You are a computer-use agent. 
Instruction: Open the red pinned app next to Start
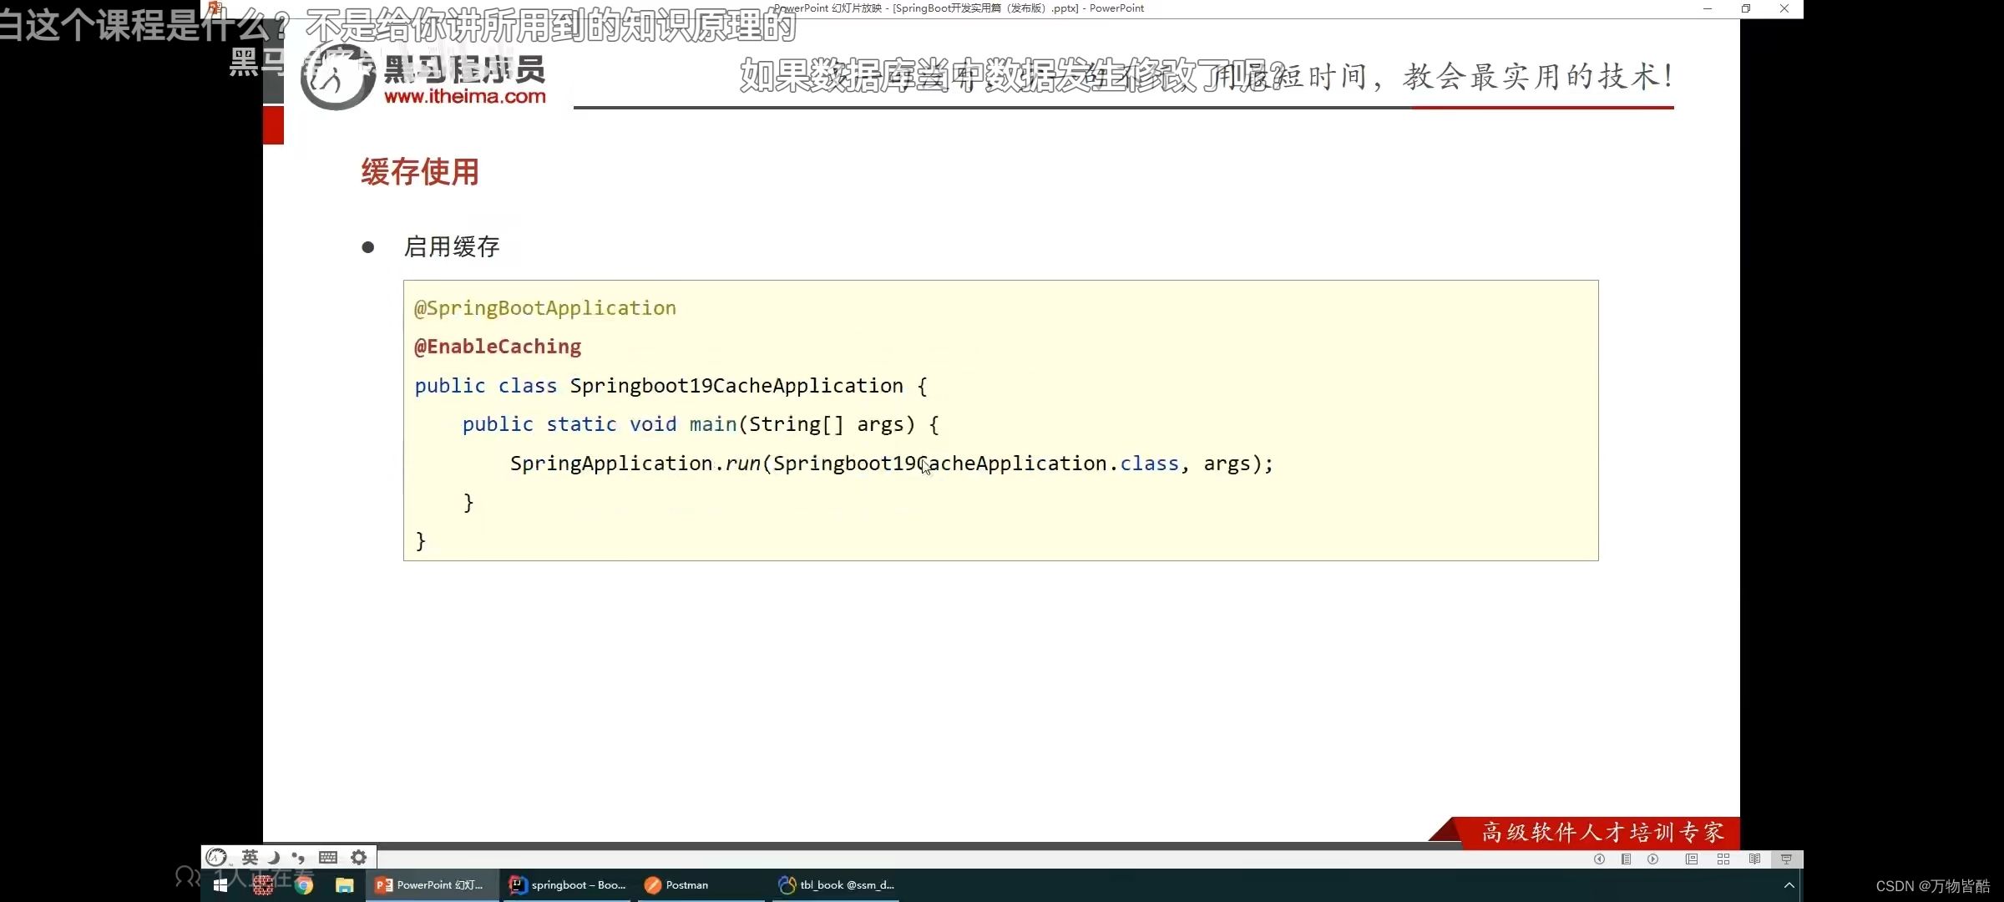point(263,885)
